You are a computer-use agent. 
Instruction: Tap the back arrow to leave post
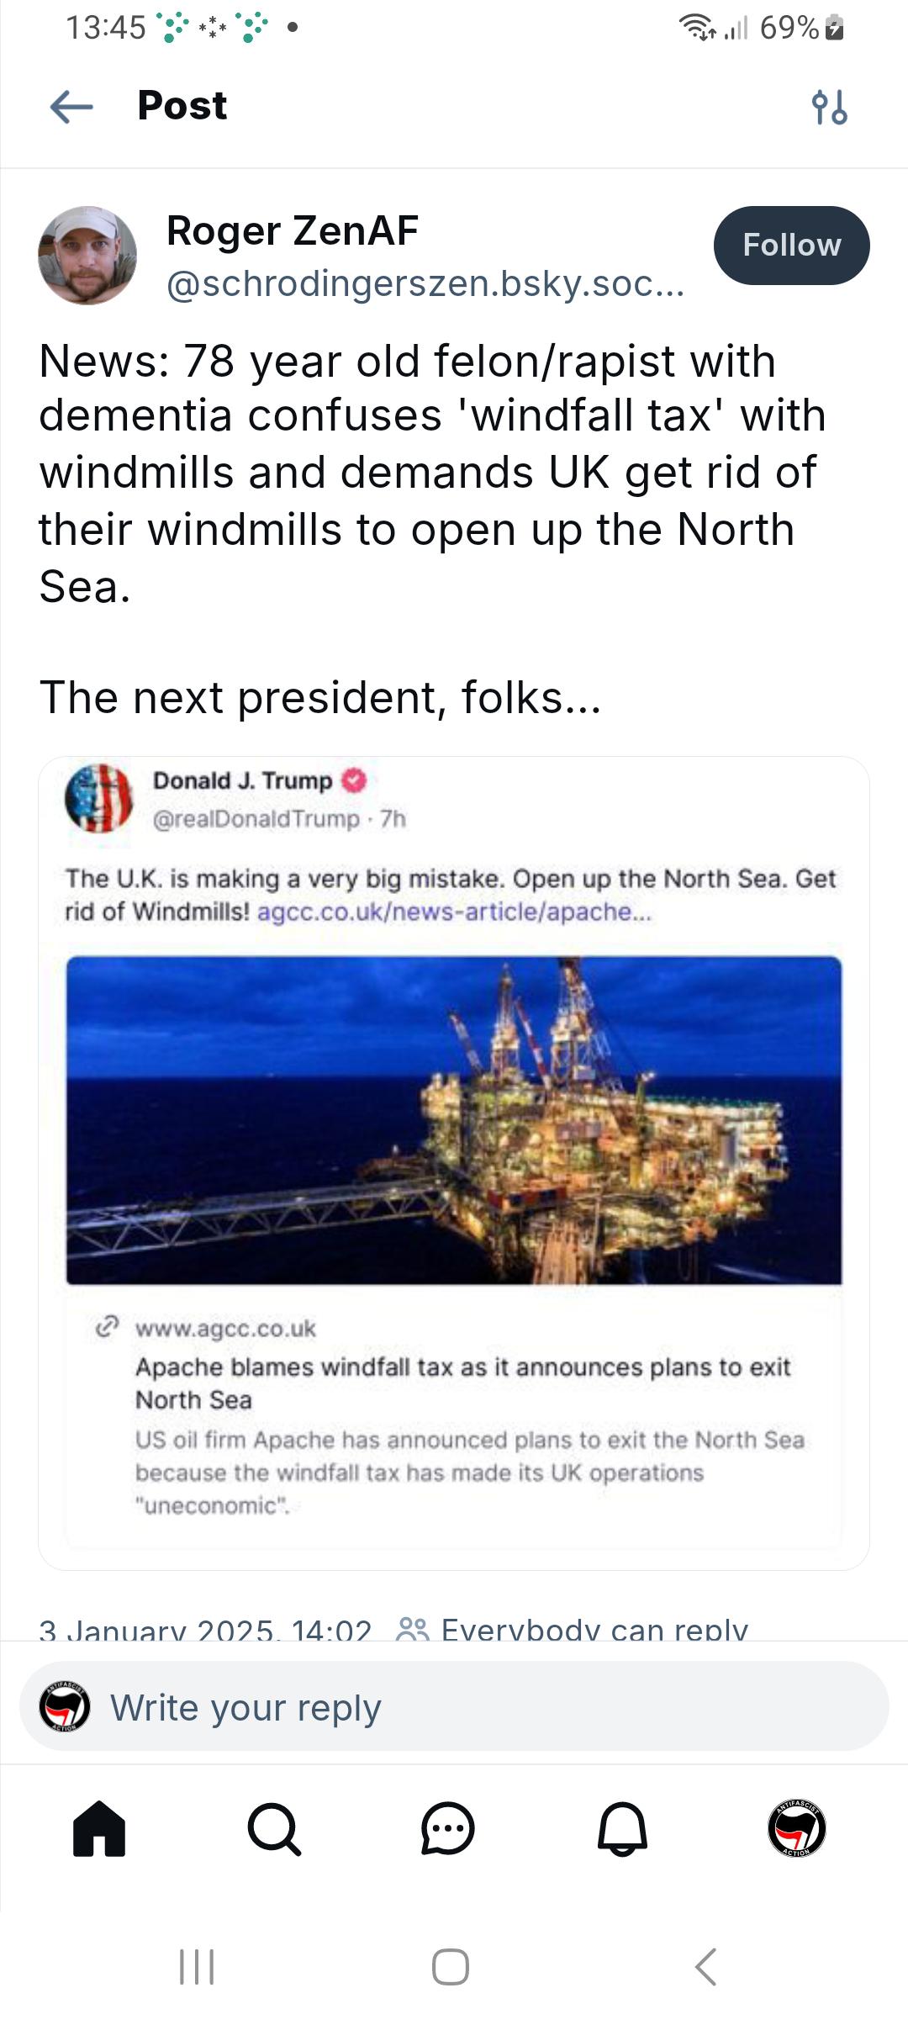[71, 107]
